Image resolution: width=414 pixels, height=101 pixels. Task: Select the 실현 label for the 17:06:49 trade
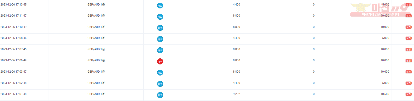[x=408, y=60]
